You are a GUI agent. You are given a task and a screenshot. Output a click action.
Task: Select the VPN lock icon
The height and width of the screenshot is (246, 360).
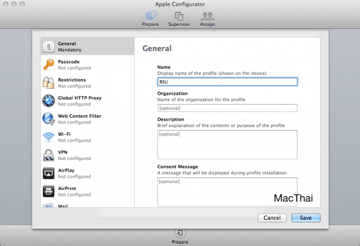click(x=49, y=155)
